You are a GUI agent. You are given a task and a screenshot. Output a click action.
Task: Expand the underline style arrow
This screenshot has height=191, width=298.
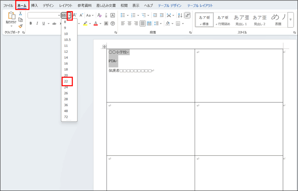tap(49, 24)
